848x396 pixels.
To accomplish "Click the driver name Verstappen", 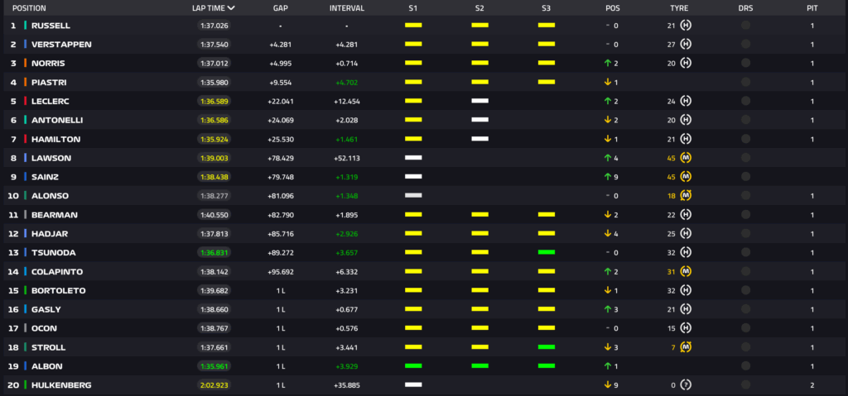I will click(61, 45).
